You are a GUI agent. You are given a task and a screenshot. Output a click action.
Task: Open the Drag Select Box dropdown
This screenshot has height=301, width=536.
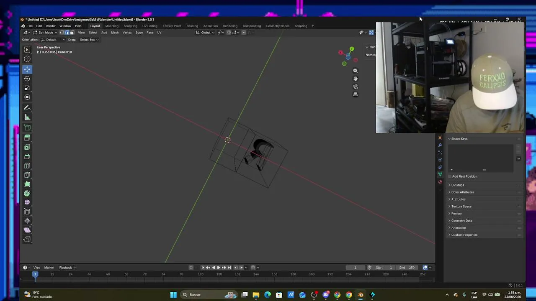tap(89, 40)
